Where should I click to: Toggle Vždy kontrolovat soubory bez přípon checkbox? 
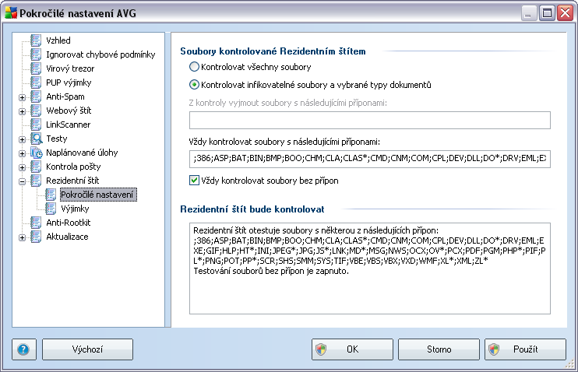pos(194,180)
